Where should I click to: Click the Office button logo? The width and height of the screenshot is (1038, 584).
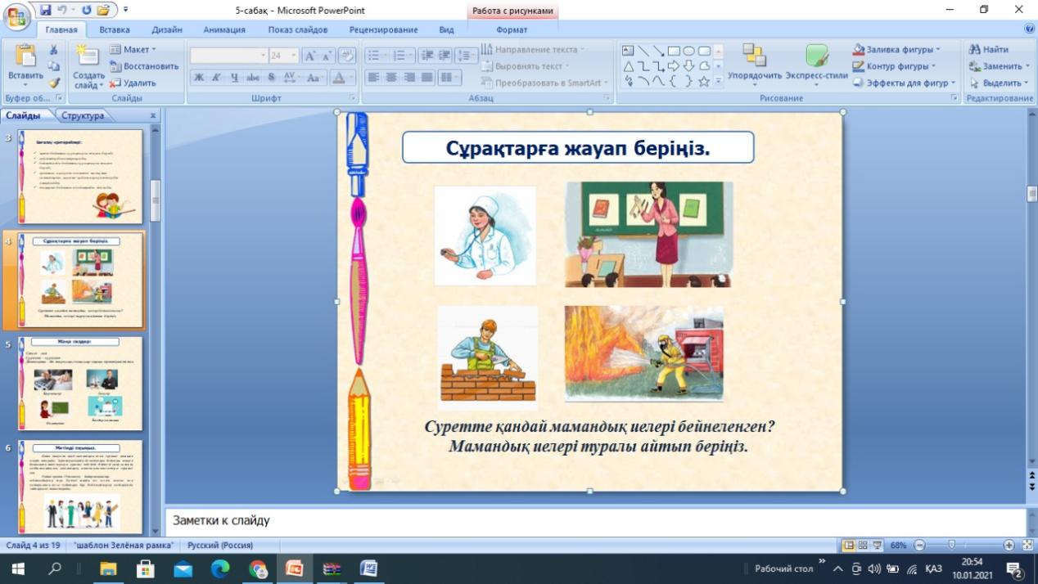click(17, 16)
